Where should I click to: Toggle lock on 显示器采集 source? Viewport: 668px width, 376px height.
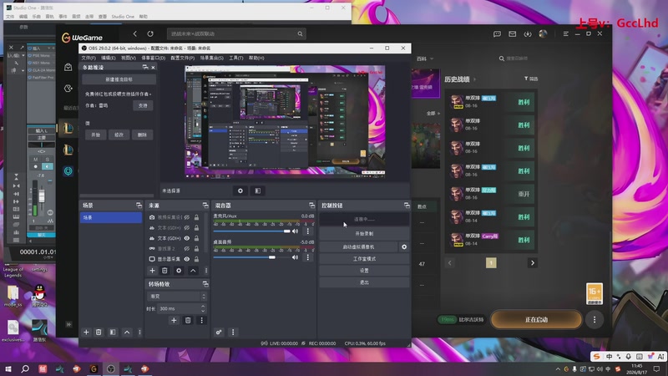click(196, 259)
